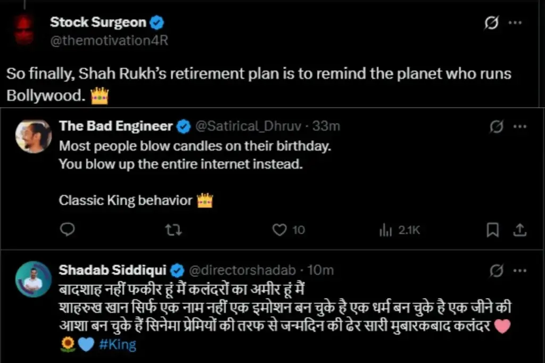The width and height of the screenshot is (545, 363).
Task: Click the username Stock Surgeon
Action: pyautogui.click(x=98, y=22)
